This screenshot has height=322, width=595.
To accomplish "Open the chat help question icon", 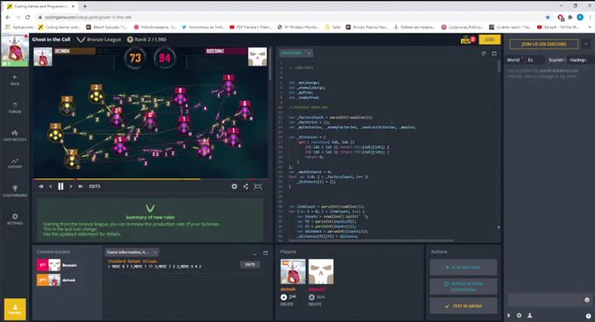I will 588,316.
